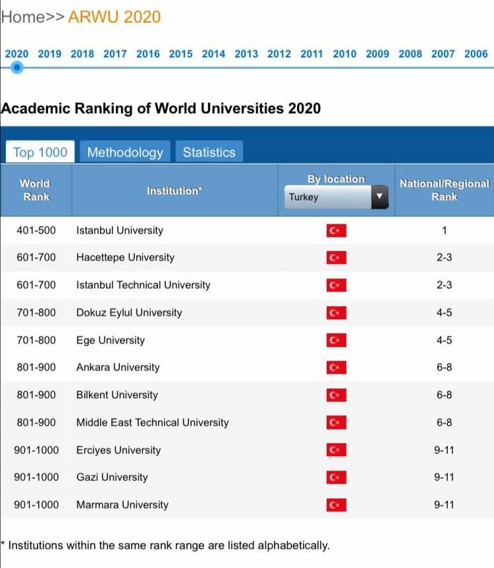Click world rank 401-500 cell
494x568 pixels.
point(36,230)
